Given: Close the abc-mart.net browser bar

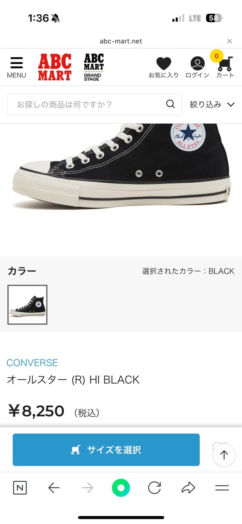Looking at the screenshot, I should click(x=229, y=41).
